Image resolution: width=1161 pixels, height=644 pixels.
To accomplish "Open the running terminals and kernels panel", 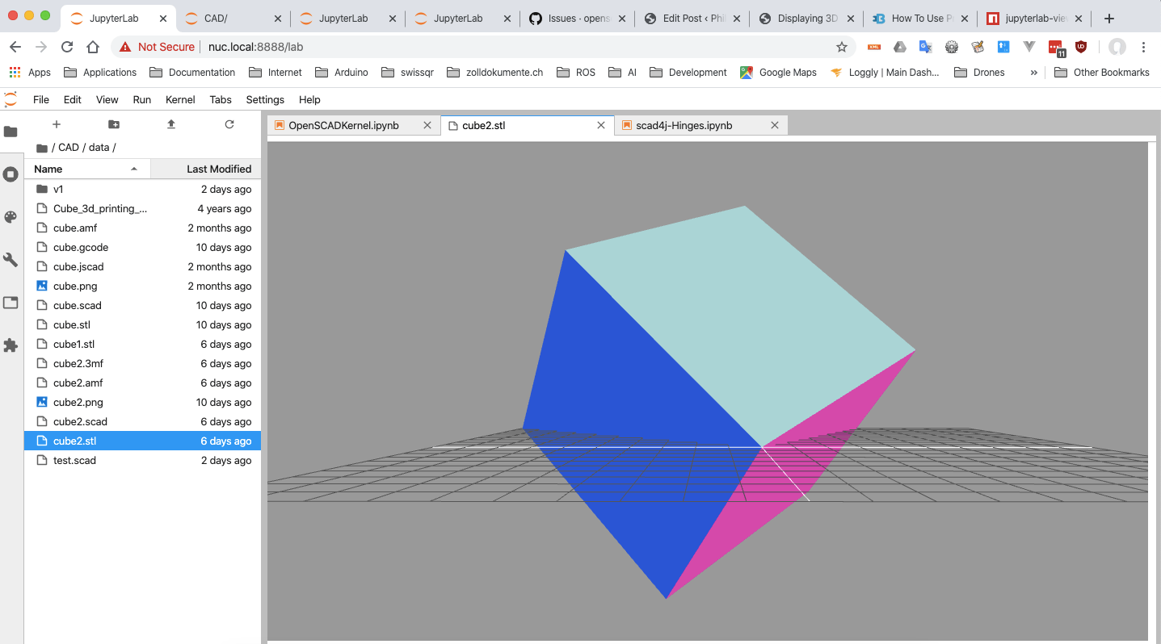I will 11,174.
